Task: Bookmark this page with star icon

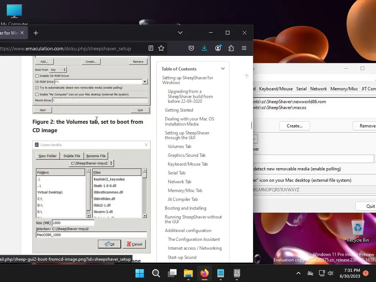Action: pyautogui.click(x=161, y=48)
